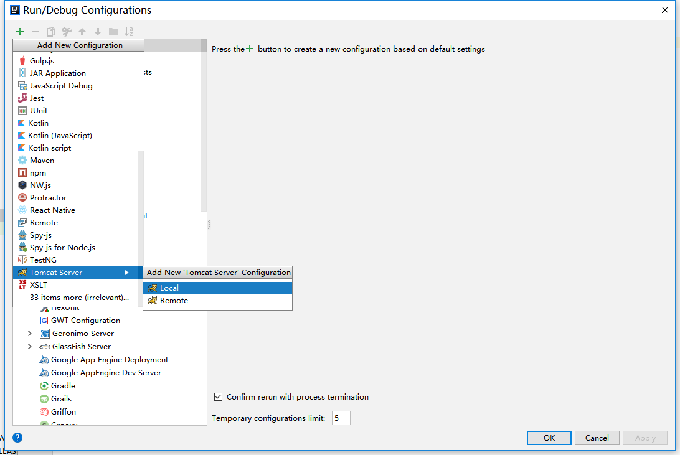Click the Grails icon in tree
Screen dimensions: 680x455
point(44,398)
